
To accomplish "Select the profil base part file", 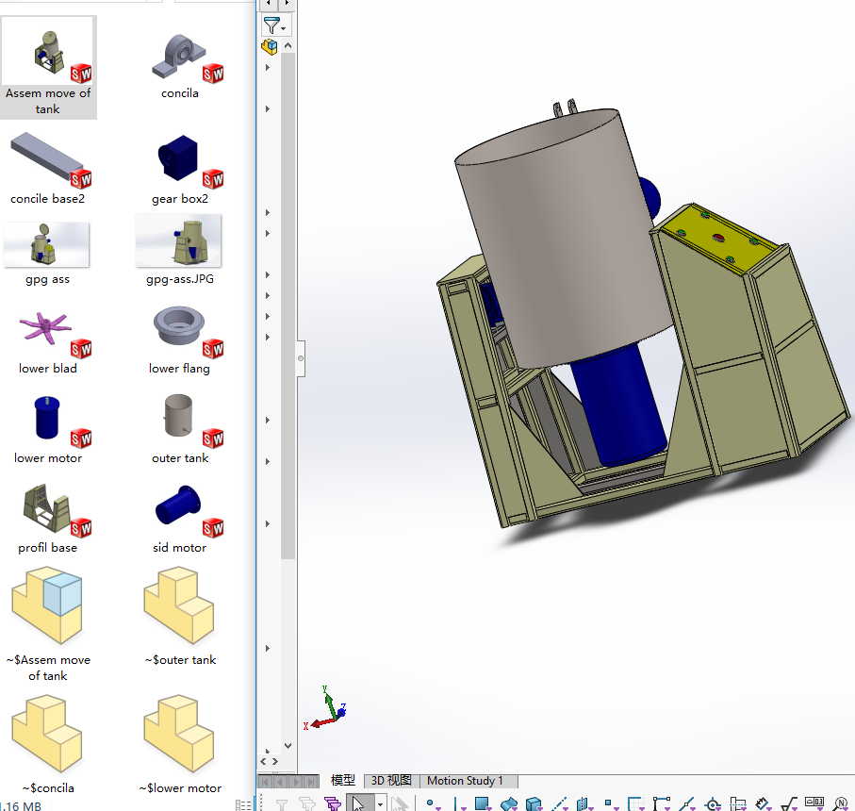I will [x=48, y=519].
